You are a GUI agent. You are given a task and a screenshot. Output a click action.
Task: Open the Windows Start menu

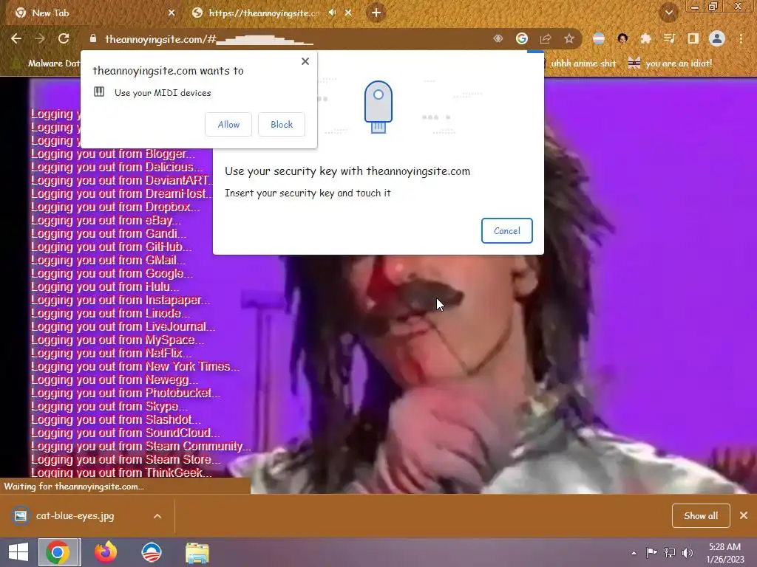point(18,552)
